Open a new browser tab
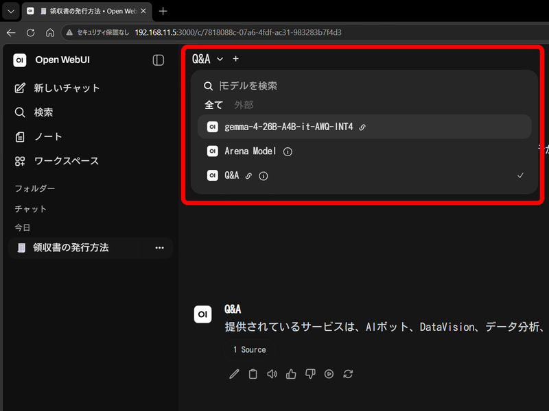 163,11
